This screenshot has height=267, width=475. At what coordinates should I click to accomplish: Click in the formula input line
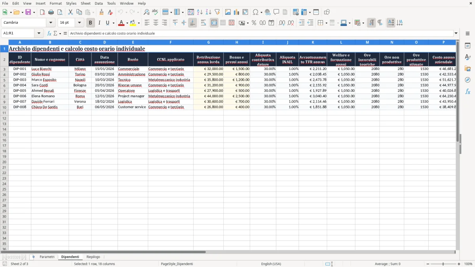(261, 33)
